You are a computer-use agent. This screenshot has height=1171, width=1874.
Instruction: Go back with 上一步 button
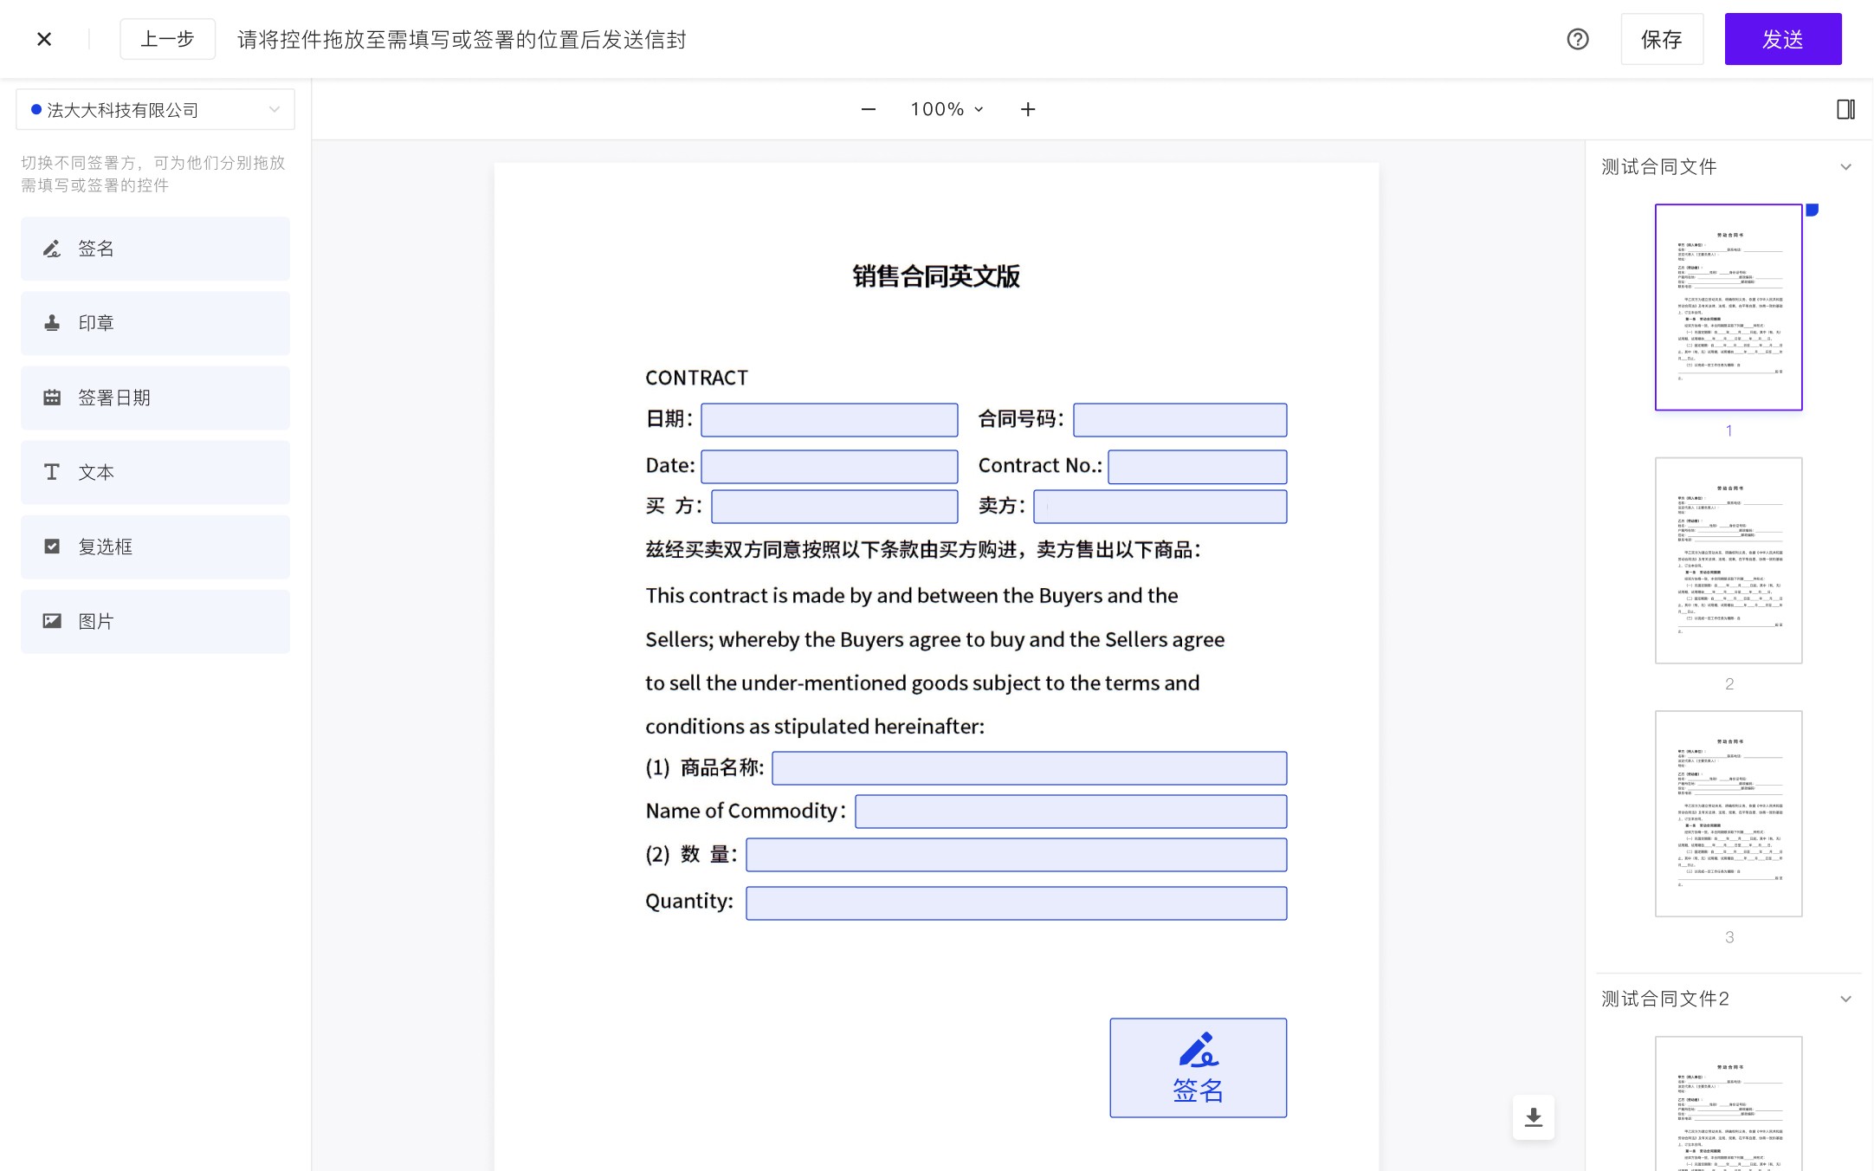(x=167, y=39)
